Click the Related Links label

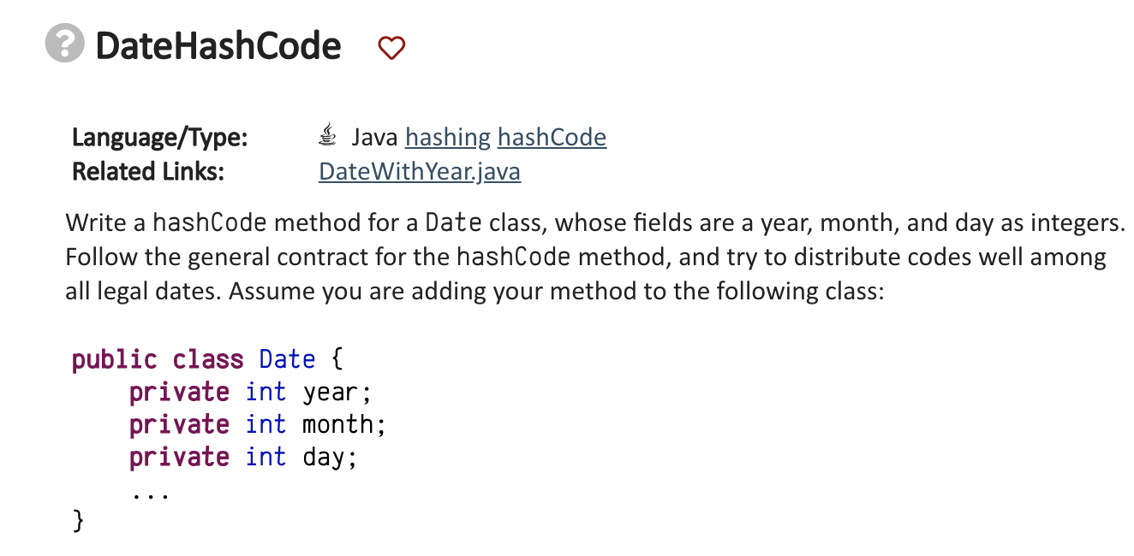click(x=146, y=171)
